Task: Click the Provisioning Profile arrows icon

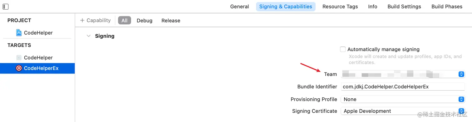Action: pos(461,99)
